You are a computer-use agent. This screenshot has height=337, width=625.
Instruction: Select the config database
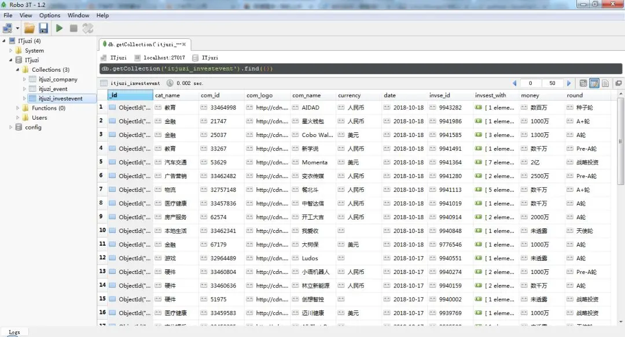[33, 127]
